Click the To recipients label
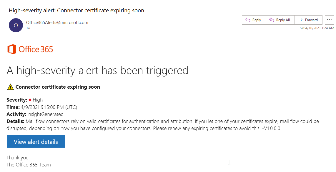This screenshot has height=172, width=336. pos(28,28)
